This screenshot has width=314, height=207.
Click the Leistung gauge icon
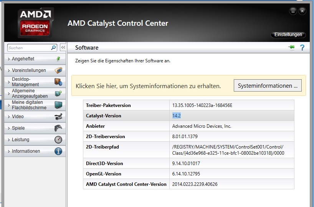point(58,140)
